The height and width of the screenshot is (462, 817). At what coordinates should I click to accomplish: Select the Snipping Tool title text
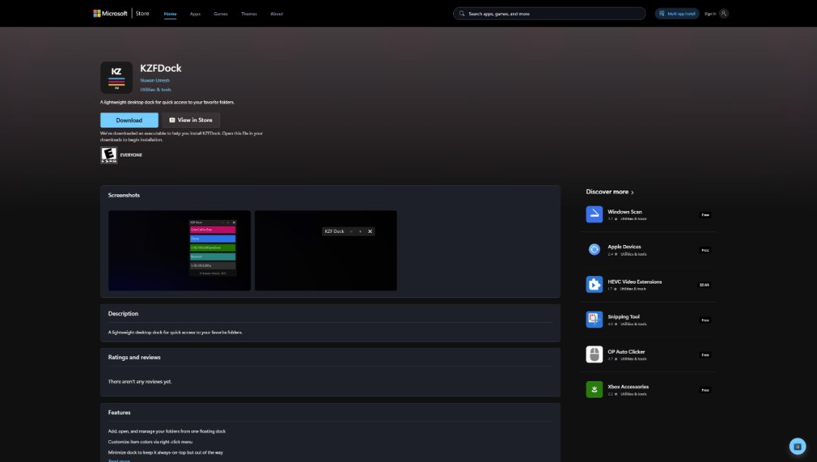tap(623, 317)
